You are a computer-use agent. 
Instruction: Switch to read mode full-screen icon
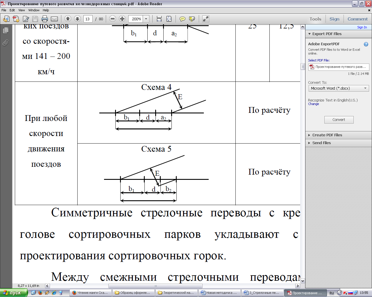pyautogui.click(x=205, y=19)
